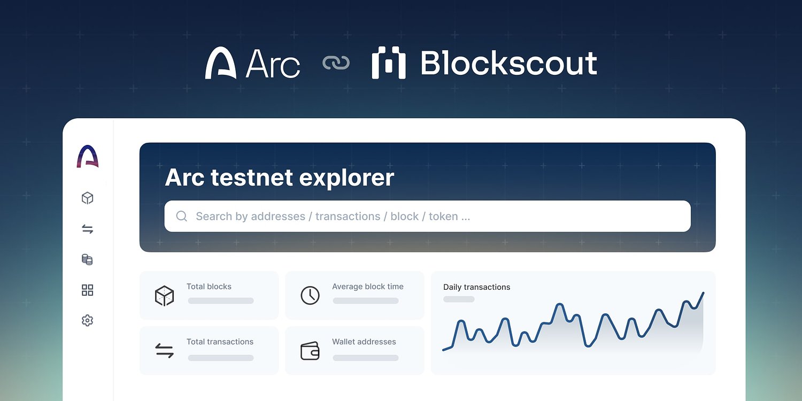Select the Daily transactions card
Image resolution: width=802 pixels, height=401 pixels.
[x=573, y=322]
